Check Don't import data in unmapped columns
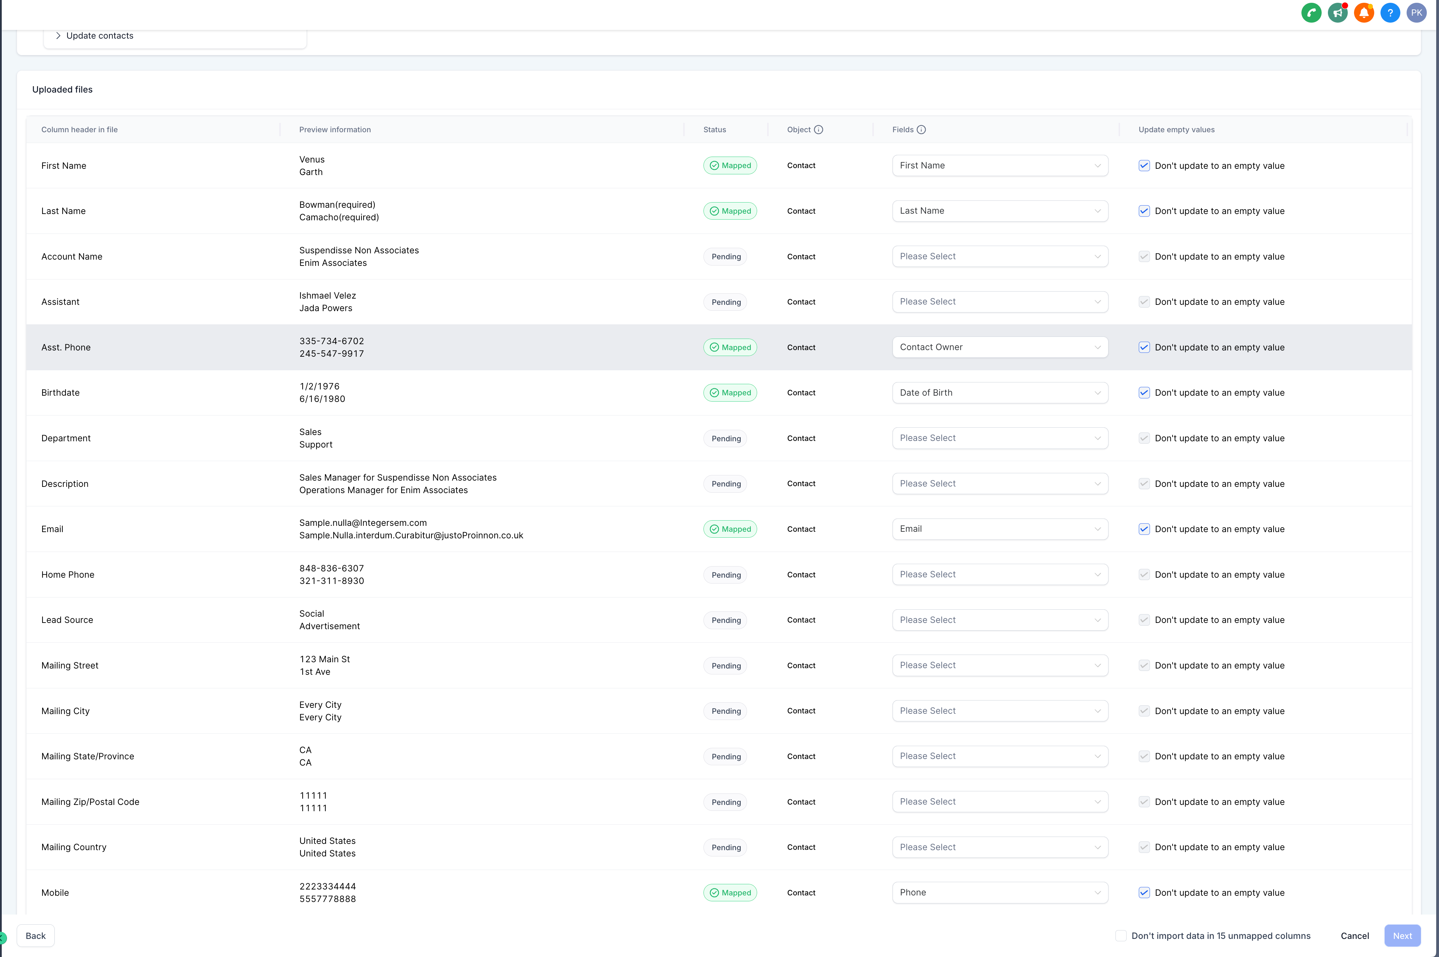This screenshot has height=957, width=1439. pyautogui.click(x=1121, y=936)
